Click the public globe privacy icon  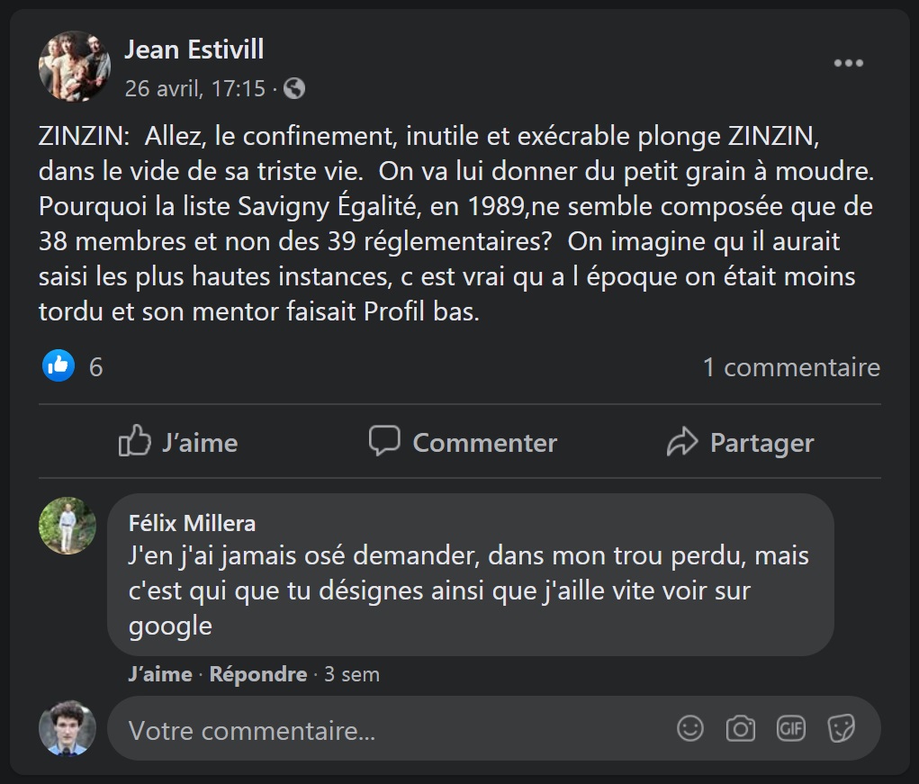(x=294, y=88)
